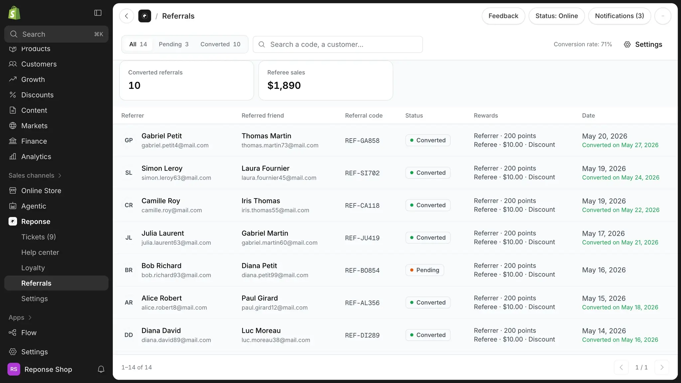Go to the previous results page
The width and height of the screenshot is (681, 383).
(621, 367)
